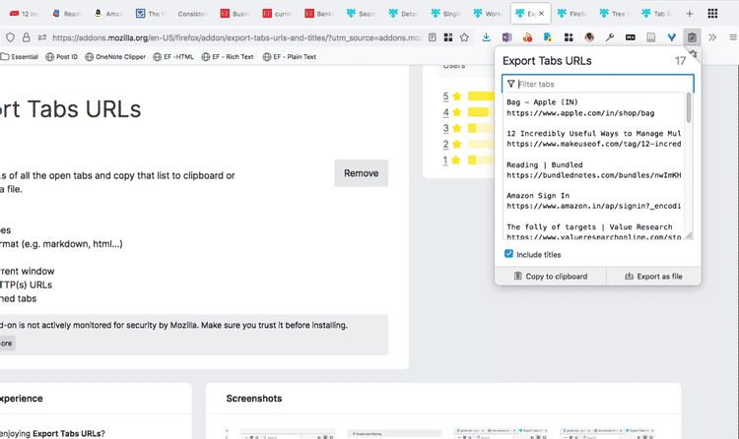Image resolution: width=739 pixels, height=439 pixels.
Task: Open the popup's settings gear
Action: click(x=693, y=54)
